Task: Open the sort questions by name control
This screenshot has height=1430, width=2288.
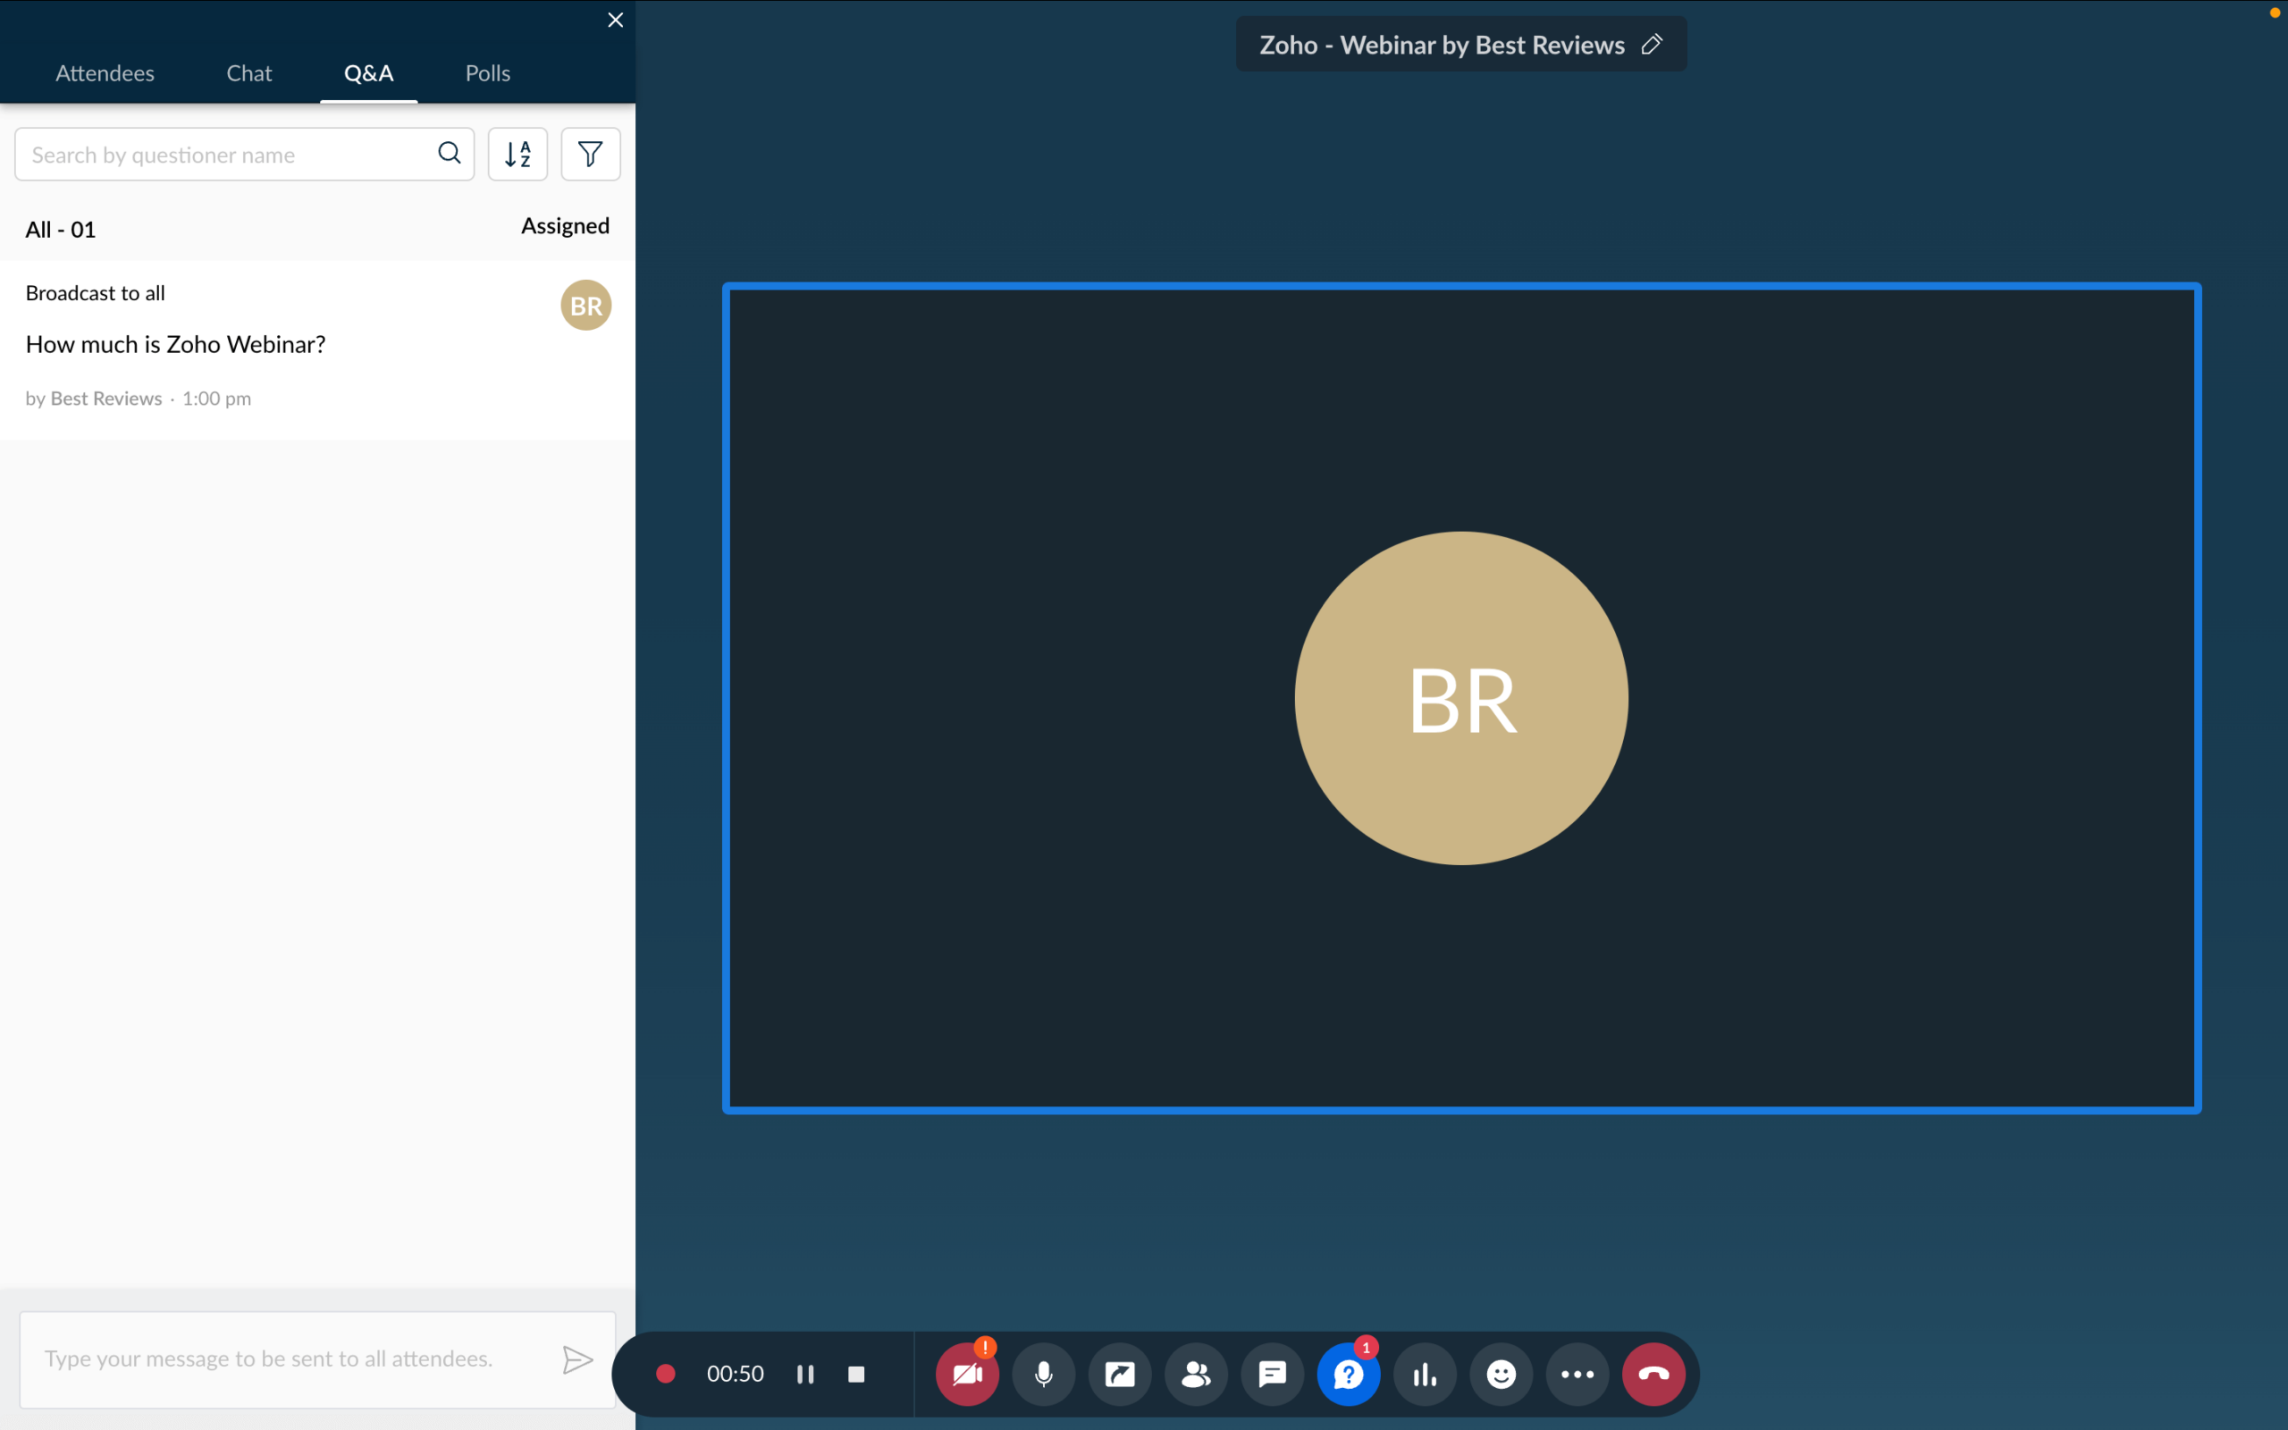Action: [x=518, y=153]
